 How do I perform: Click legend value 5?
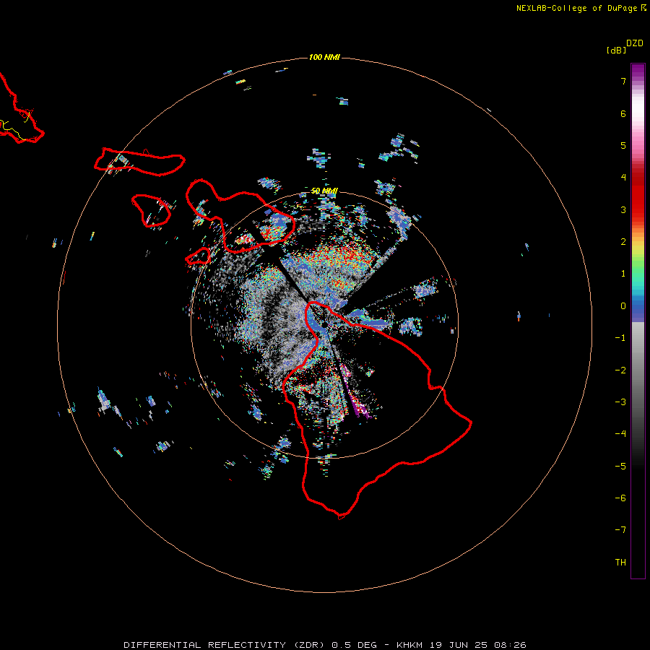pyautogui.click(x=623, y=145)
